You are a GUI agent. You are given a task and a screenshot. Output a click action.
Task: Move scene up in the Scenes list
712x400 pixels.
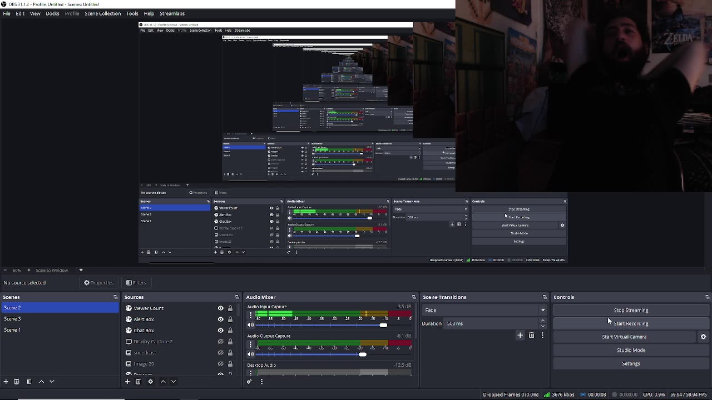click(41, 382)
